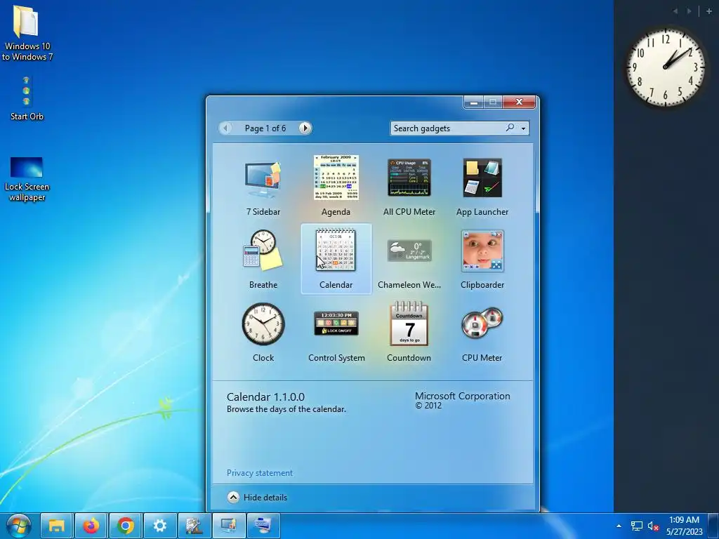Open Windows 10 to Windows 7 folder
719x539 pixels.
pyautogui.click(x=27, y=33)
